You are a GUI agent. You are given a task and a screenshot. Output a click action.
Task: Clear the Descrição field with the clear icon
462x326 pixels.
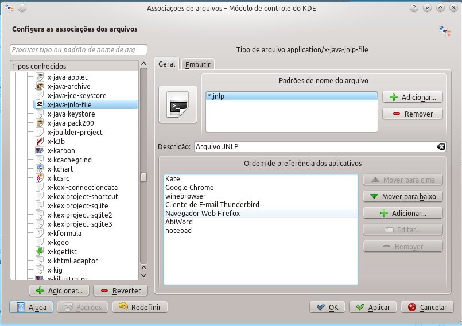coord(441,146)
